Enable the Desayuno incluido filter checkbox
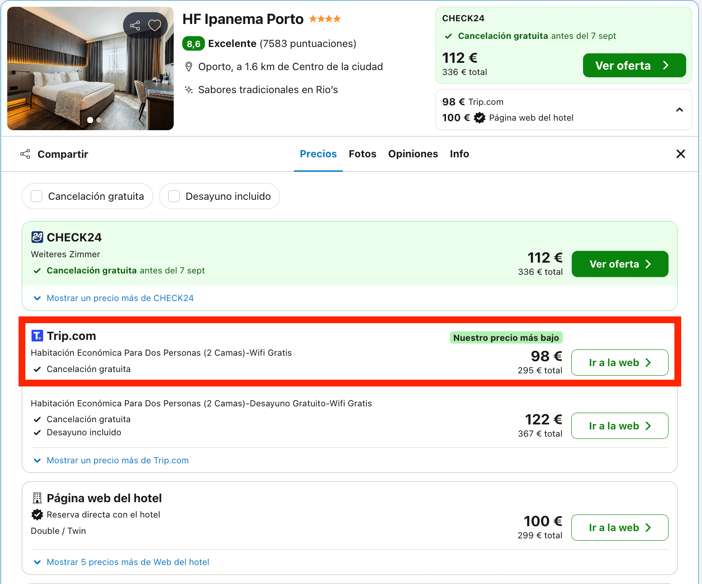This screenshot has height=584, width=702. coord(174,196)
